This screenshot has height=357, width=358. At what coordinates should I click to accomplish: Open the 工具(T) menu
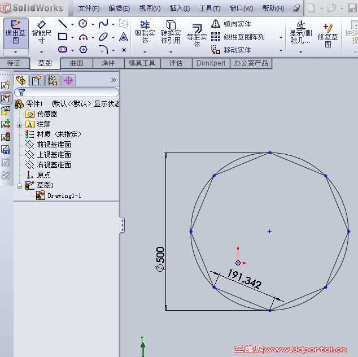(209, 8)
